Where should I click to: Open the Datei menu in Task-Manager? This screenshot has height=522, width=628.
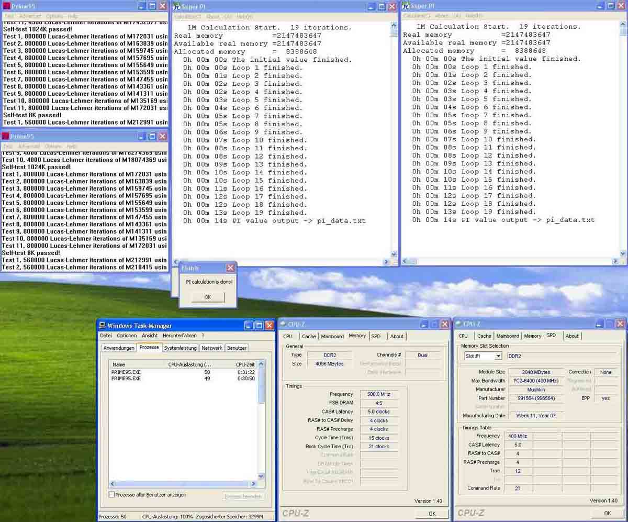(106, 336)
